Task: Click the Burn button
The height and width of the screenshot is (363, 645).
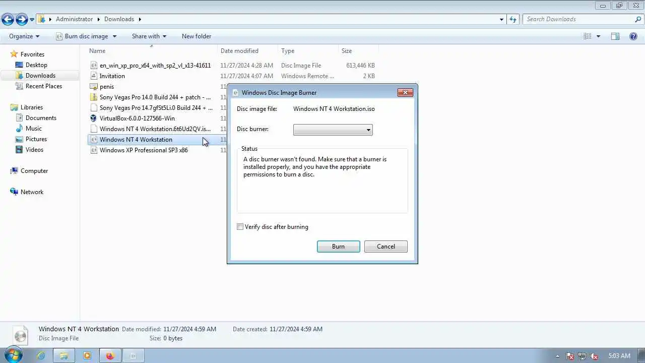Action: click(x=339, y=247)
